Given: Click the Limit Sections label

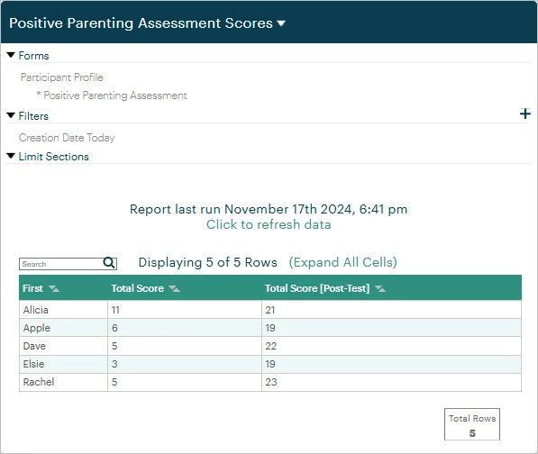Looking at the screenshot, I should [54, 157].
